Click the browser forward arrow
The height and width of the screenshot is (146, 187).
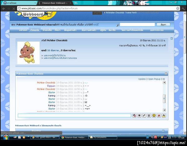pyautogui.click(x=9, y=9)
